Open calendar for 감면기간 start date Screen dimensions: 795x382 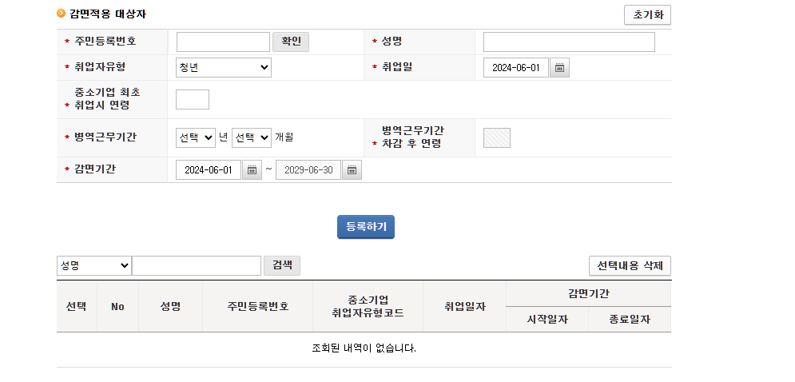coord(252,170)
